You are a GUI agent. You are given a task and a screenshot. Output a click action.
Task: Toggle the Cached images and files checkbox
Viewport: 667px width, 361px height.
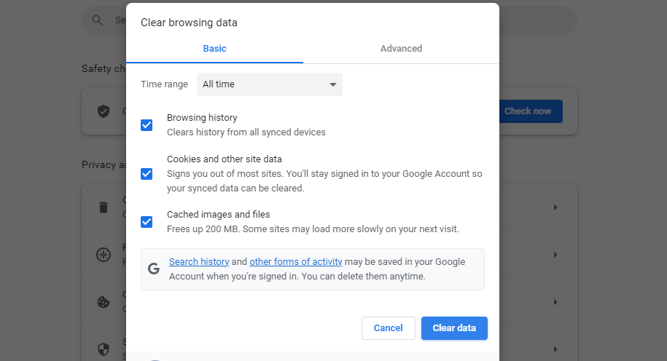pyautogui.click(x=147, y=222)
